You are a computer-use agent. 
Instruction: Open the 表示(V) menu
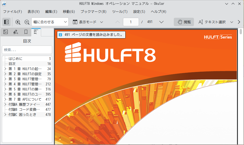click(x=34, y=12)
